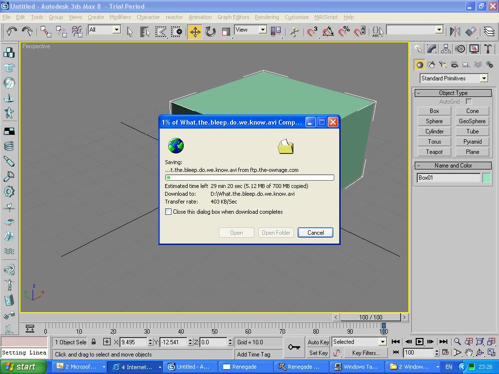
Task: Click the Set Keys key icon
Action: [294, 347]
